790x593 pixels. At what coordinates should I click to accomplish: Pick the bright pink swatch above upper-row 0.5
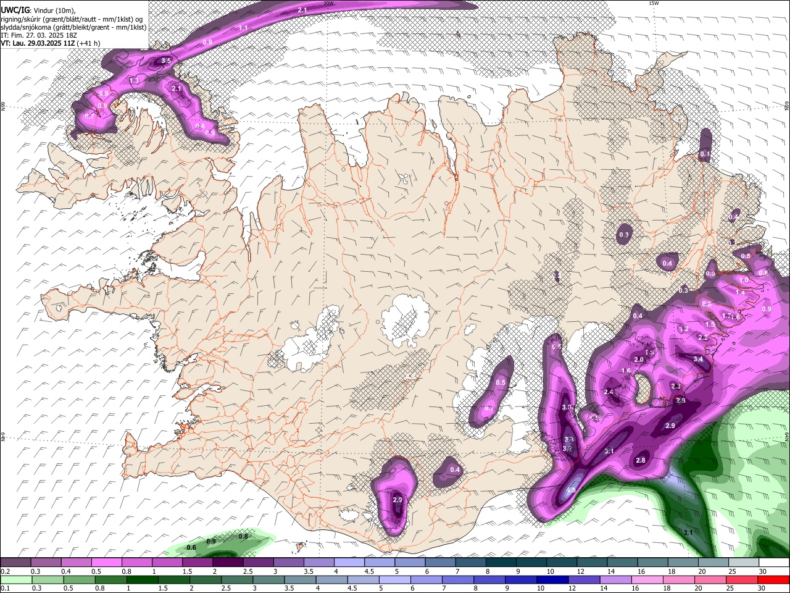coord(106,563)
